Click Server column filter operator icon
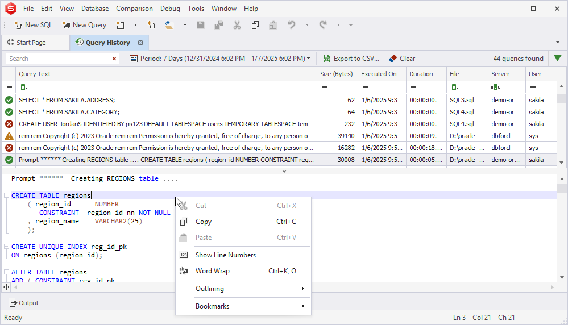Image resolution: width=568 pixels, height=325 pixels. point(495,88)
